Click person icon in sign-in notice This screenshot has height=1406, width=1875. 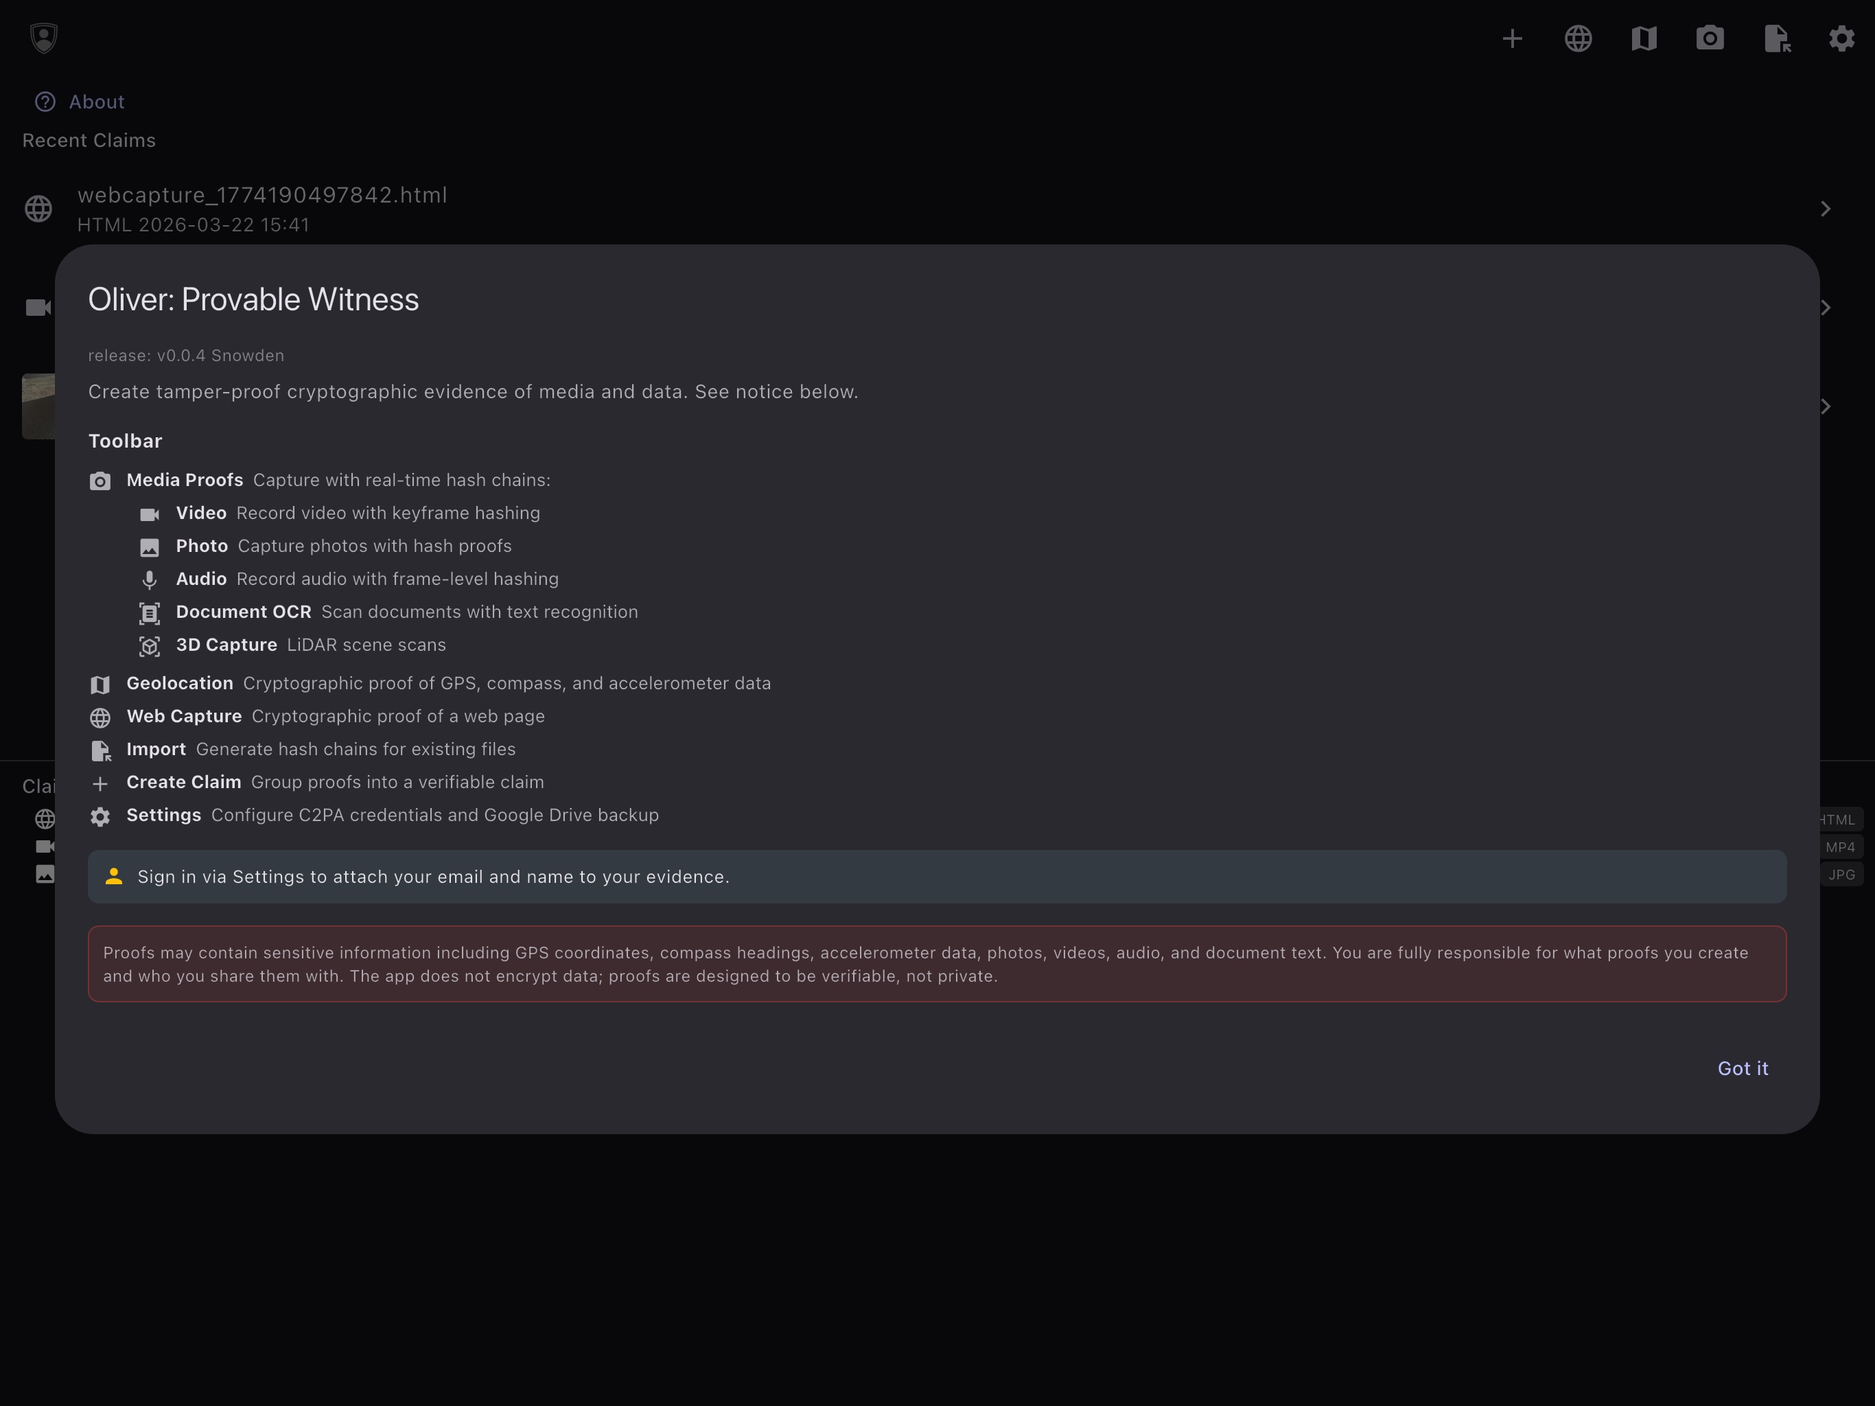coord(114,877)
